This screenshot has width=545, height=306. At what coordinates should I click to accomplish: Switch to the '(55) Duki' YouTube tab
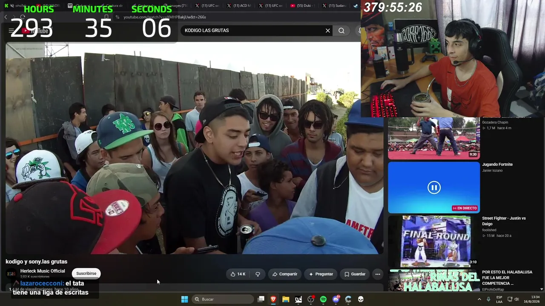pyautogui.click(x=302, y=6)
